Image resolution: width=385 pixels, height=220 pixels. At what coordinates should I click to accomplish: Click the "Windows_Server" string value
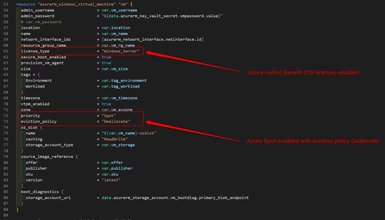click(x=121, y=51)
